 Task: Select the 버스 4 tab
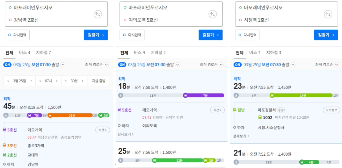(x=25, y=52)
